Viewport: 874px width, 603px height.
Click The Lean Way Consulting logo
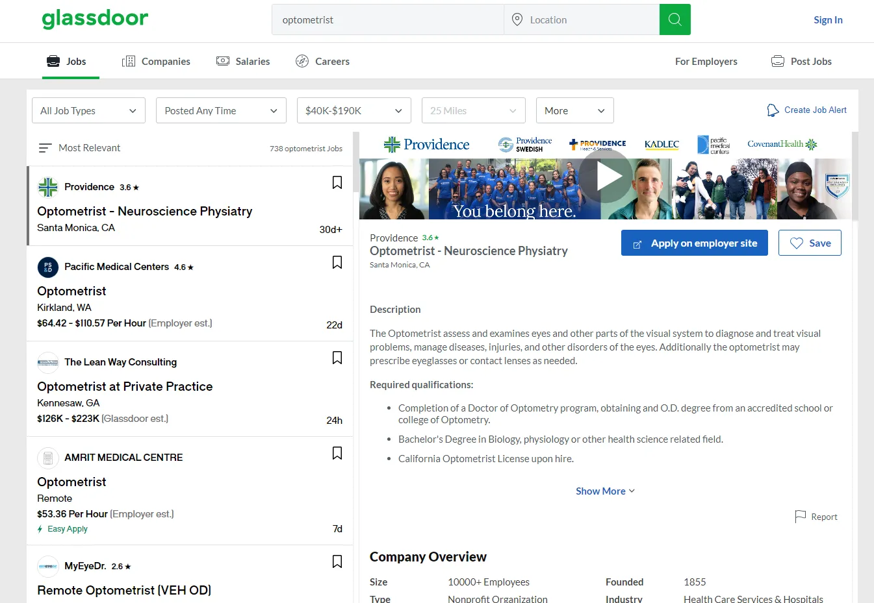(x=48, y=362)
